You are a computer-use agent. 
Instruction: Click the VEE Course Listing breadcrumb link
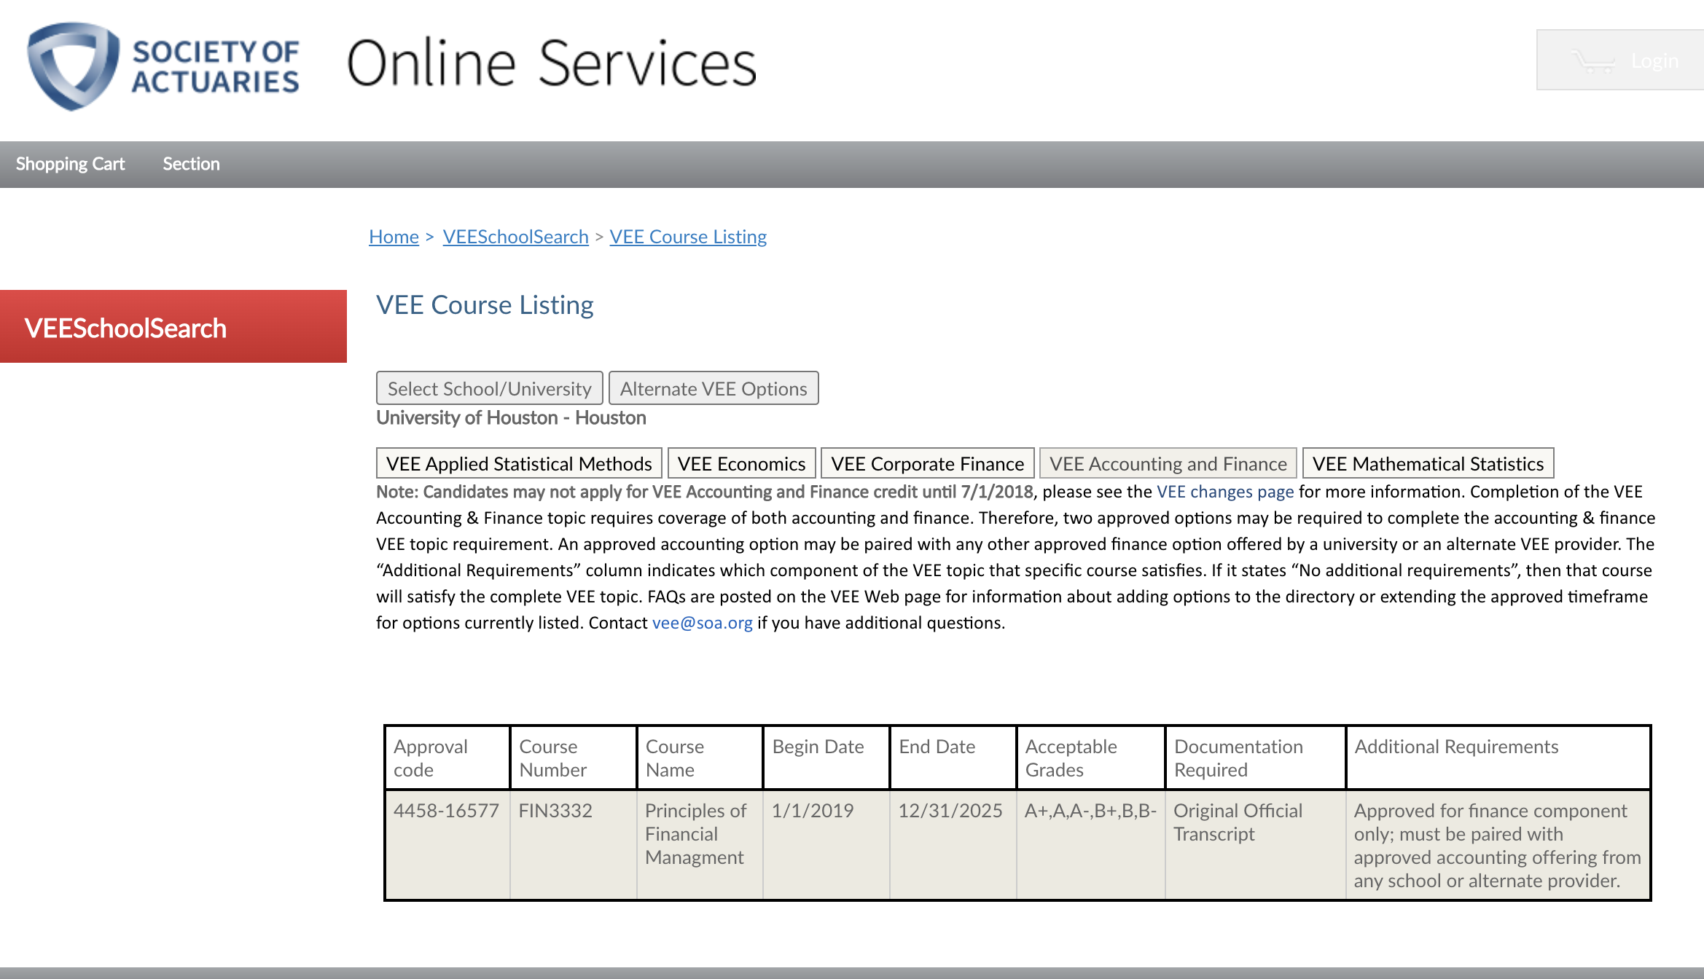(x=688, y=237)
